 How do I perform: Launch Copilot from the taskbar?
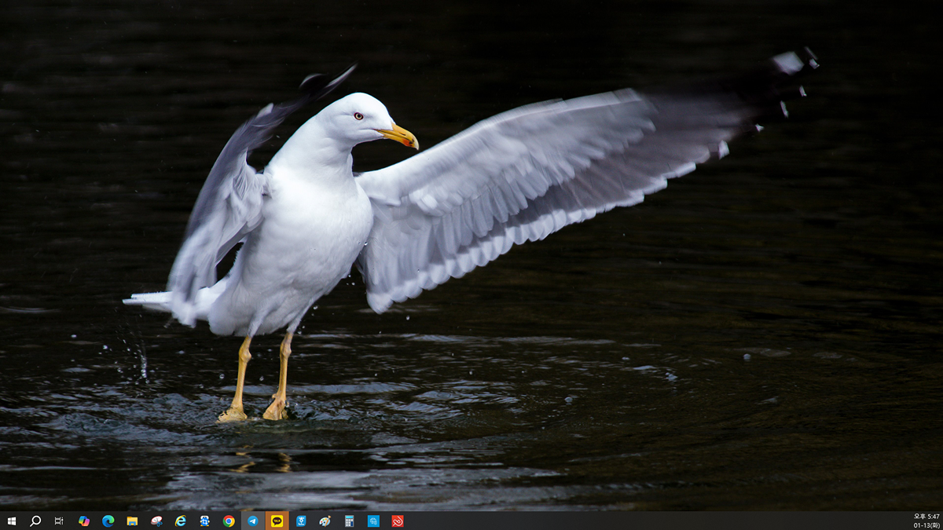click(84, 521)
